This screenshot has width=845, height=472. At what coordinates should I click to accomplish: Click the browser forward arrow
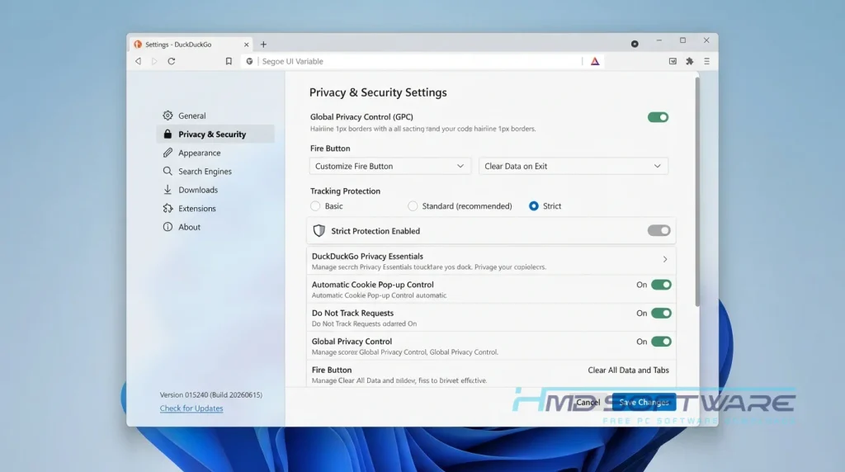point(154,61)
